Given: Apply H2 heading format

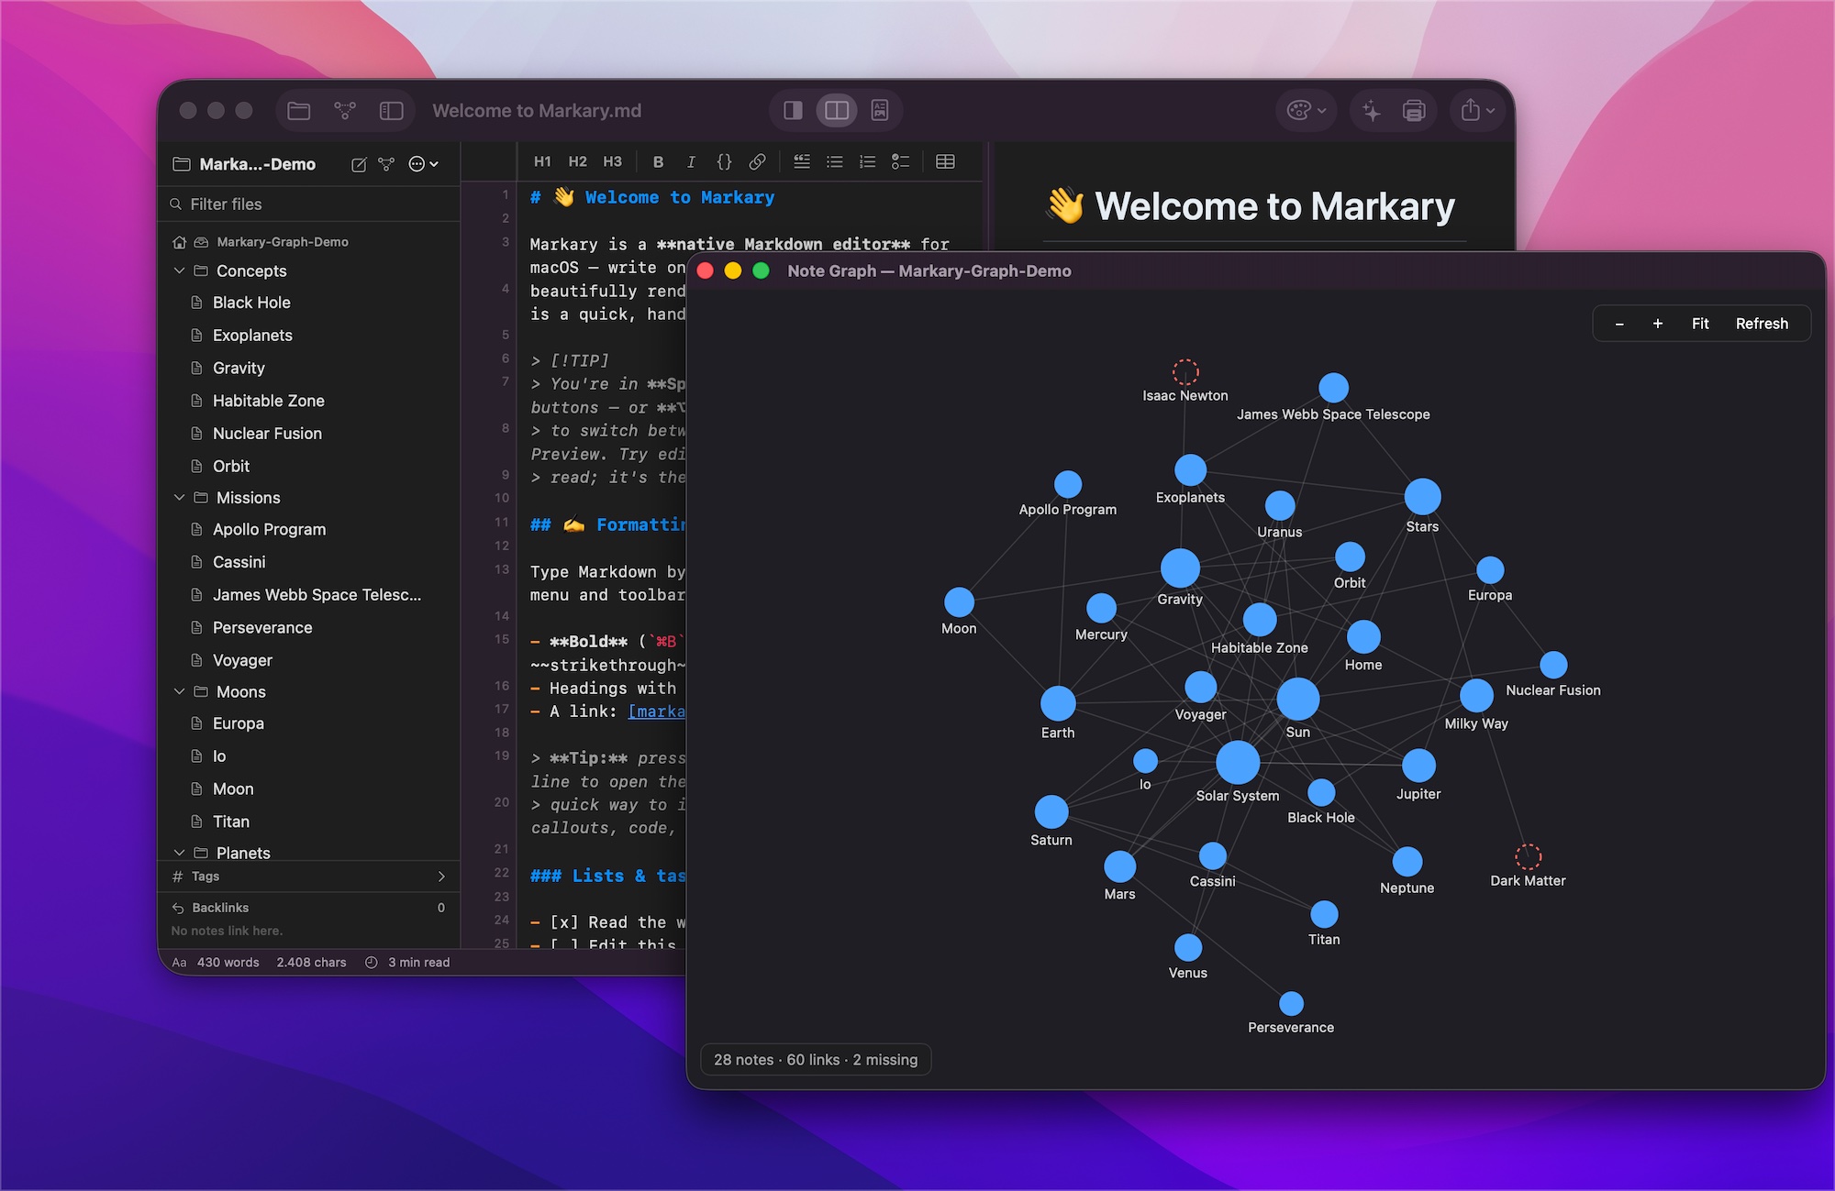Looking at the screenshot, I should pos(577,161).
